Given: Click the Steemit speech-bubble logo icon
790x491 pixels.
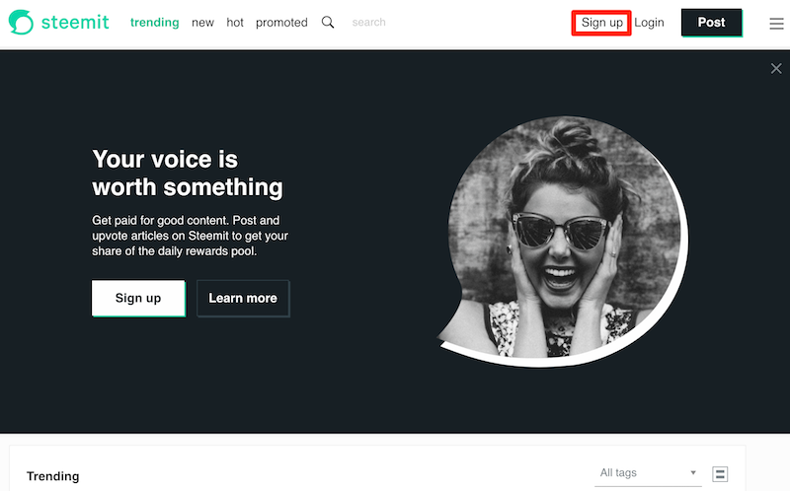Looking at the screenshot, I should click(21, 22).
